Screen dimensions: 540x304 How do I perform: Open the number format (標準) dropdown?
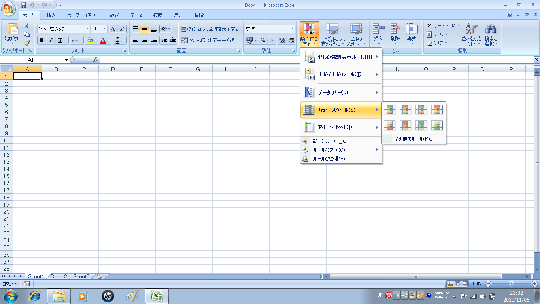[x=293, y=29]
